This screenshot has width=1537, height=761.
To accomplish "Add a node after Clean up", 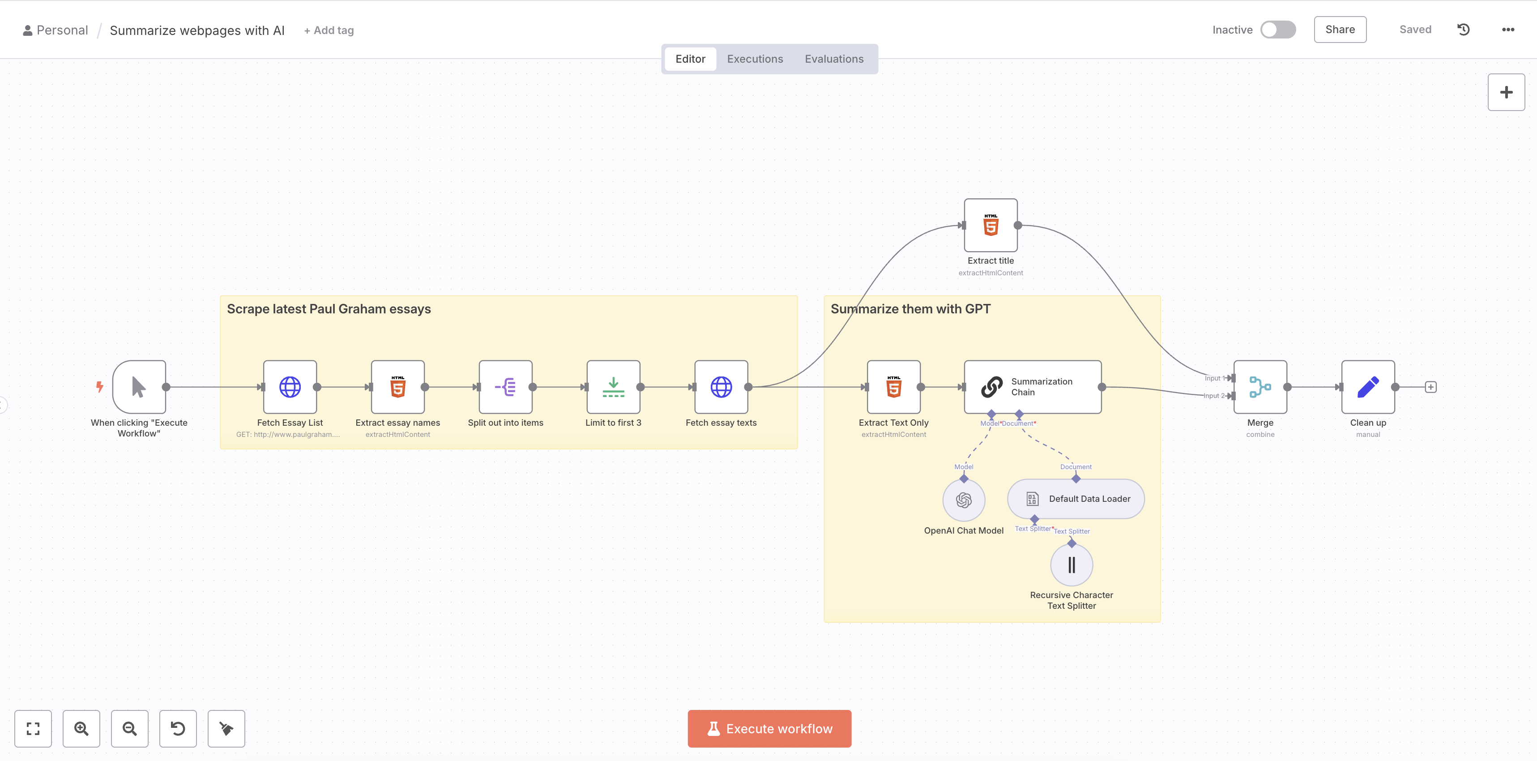I will pos(1430,387).
